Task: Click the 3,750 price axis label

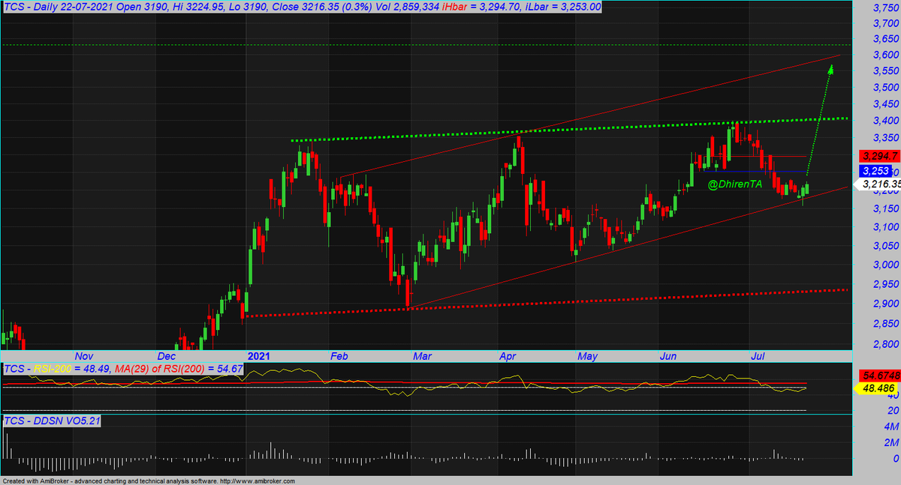Action: click(885, 8)
